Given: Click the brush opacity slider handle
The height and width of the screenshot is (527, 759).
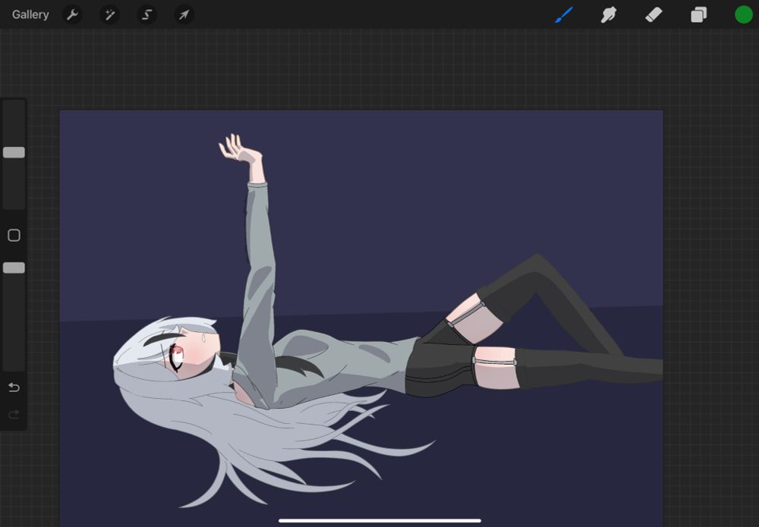Looking at the screenshot, I should point(14,268).
